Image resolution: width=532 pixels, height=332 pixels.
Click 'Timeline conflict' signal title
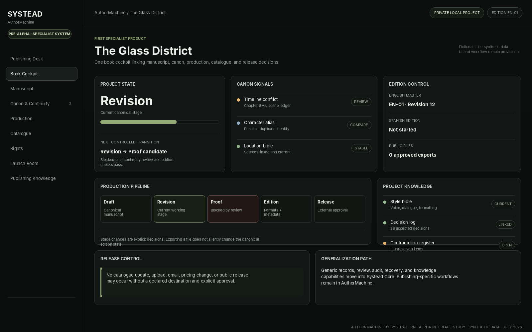click(261, 99)
